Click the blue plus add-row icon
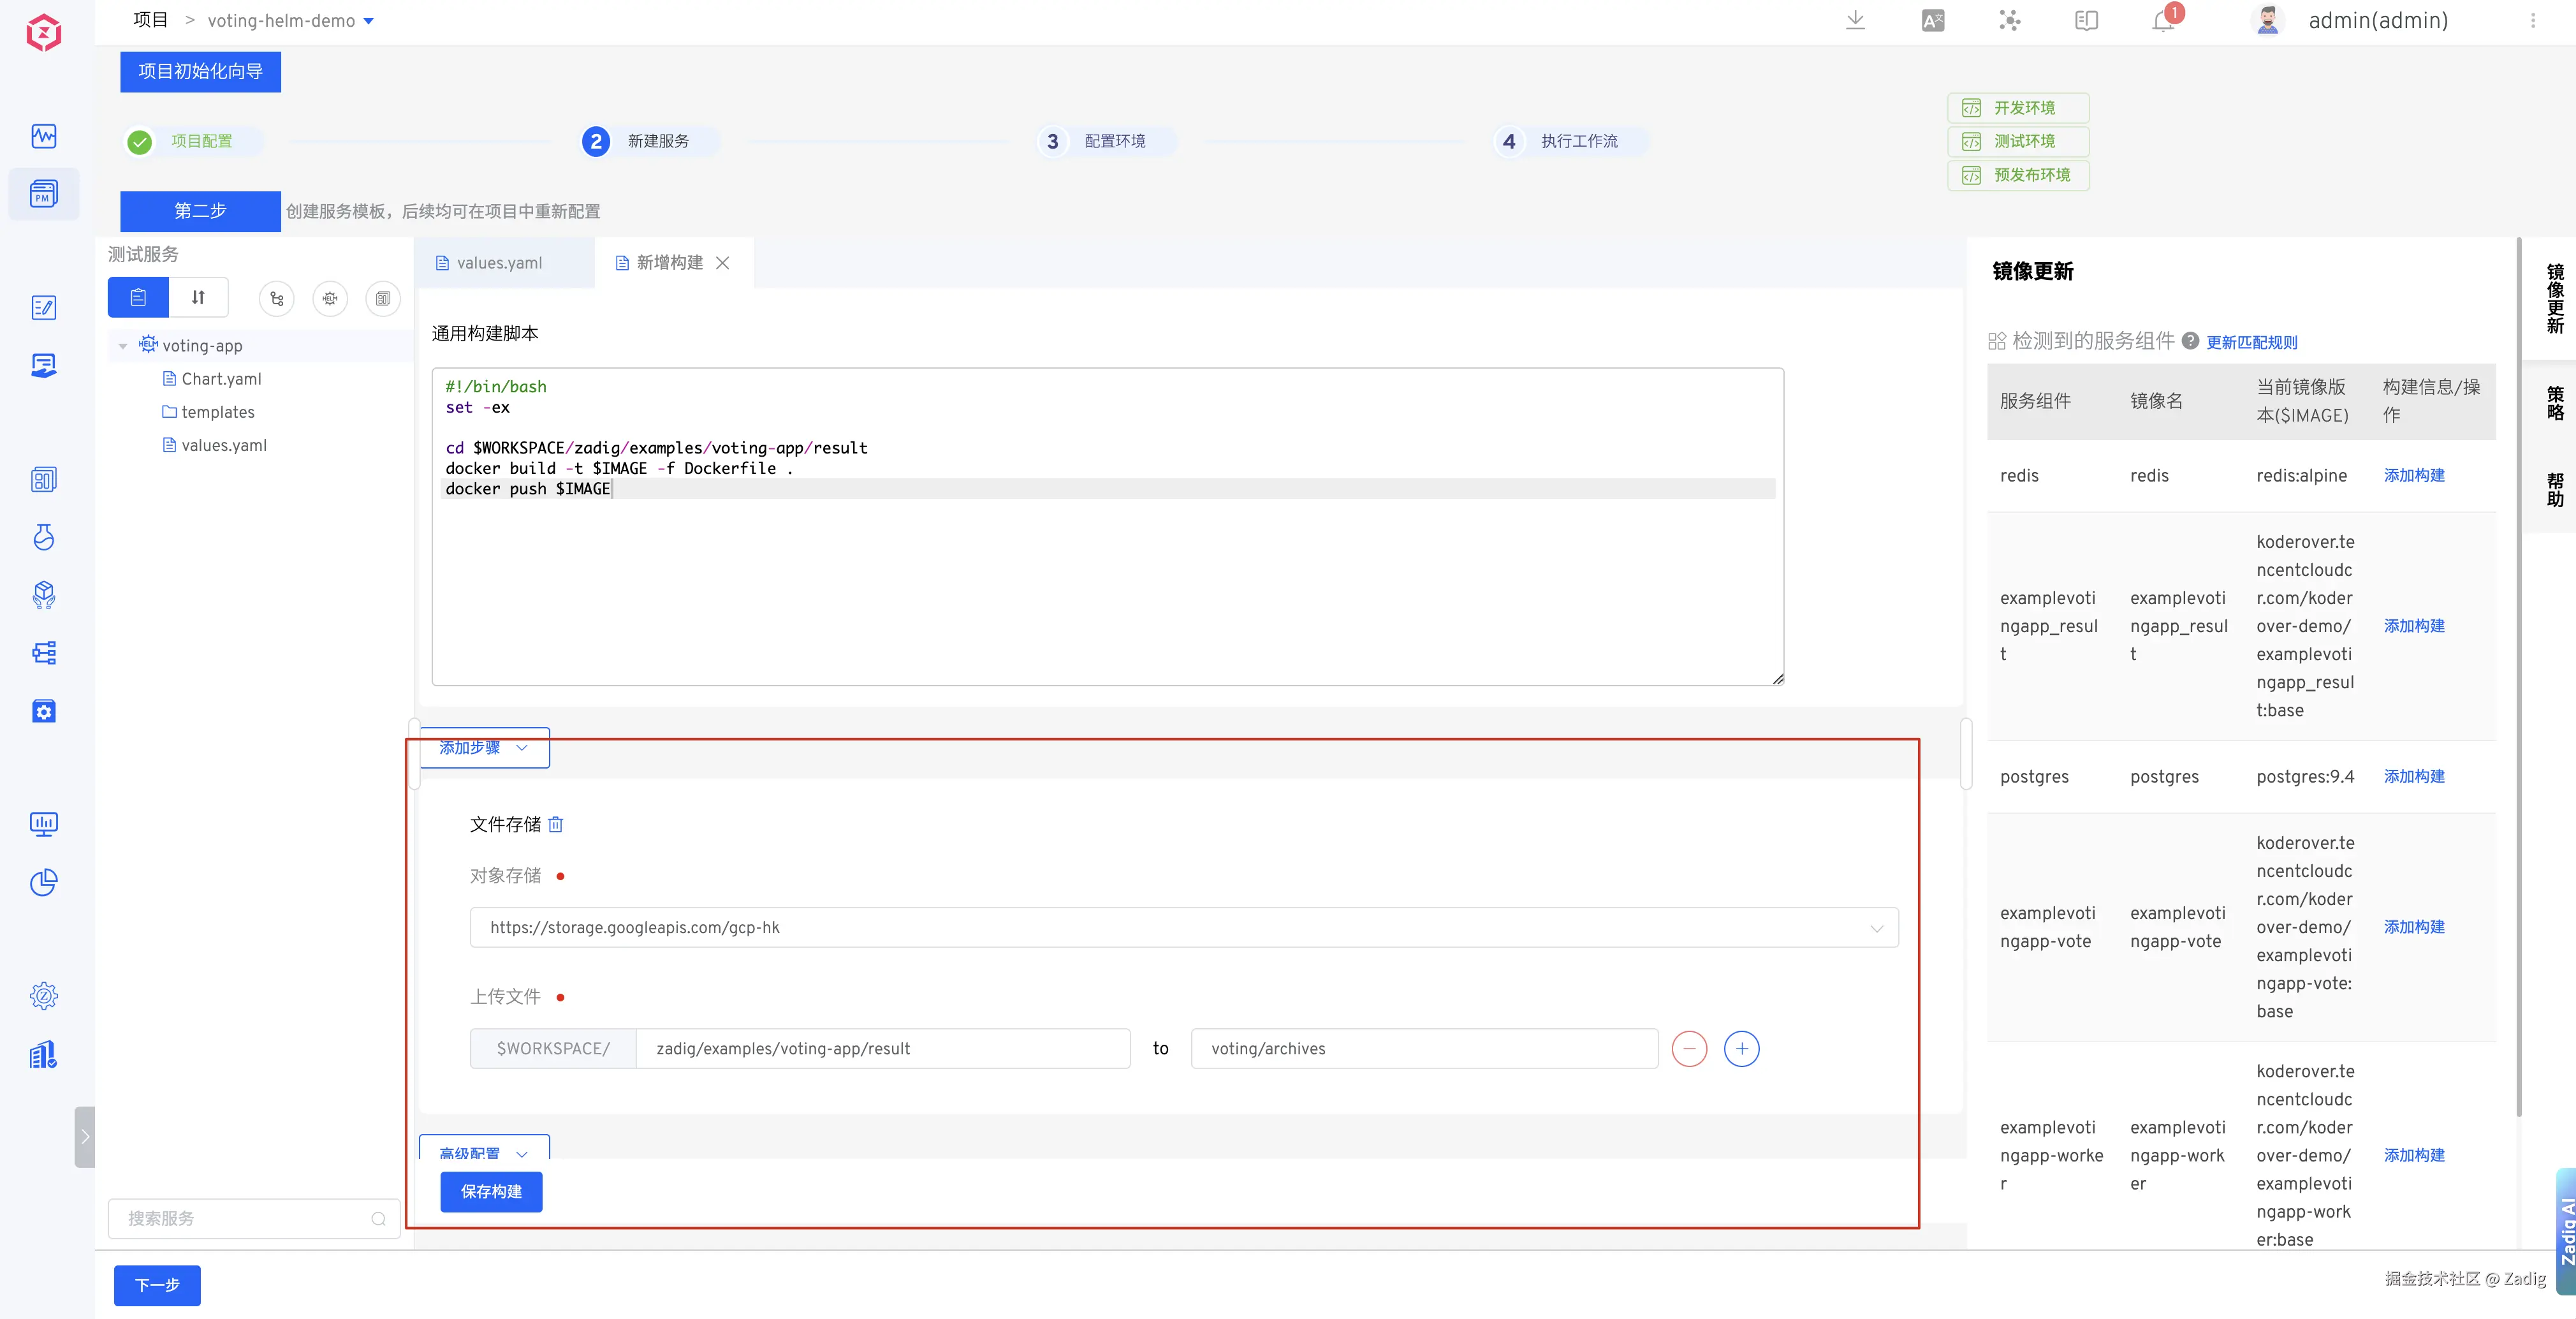 (1741, 1048)
